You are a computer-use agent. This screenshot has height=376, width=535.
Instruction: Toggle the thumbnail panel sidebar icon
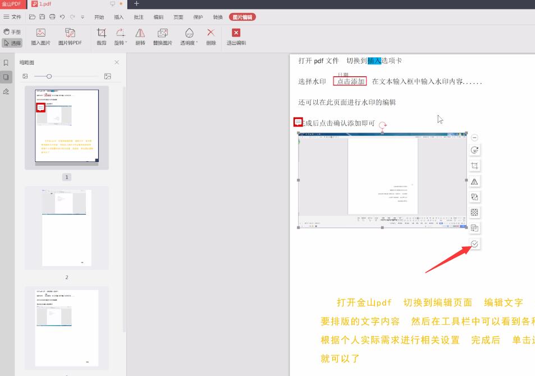pos(6,77)
